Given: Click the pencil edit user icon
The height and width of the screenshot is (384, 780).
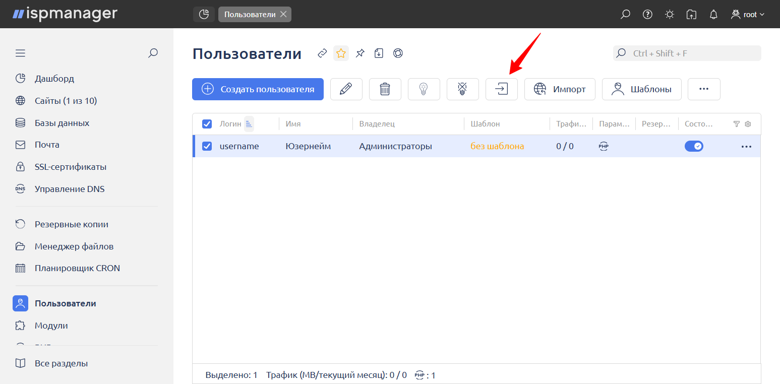Looking at the screenshot, I should [x=346, y=89].
